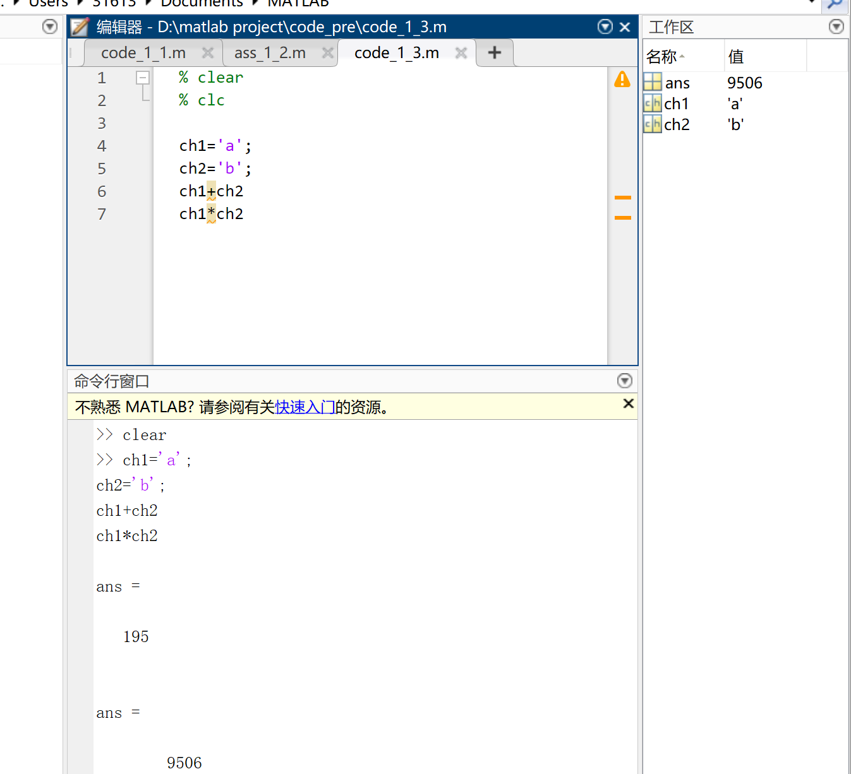Click the 195 result in command window

click(136, 636)
